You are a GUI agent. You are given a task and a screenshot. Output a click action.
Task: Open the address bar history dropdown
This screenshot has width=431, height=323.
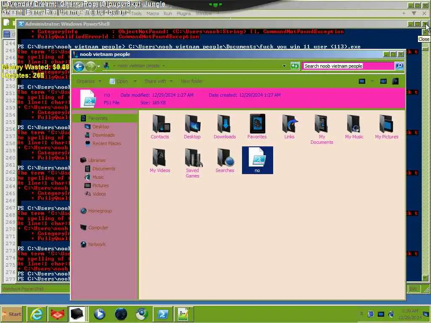click(x=284, y=66)
